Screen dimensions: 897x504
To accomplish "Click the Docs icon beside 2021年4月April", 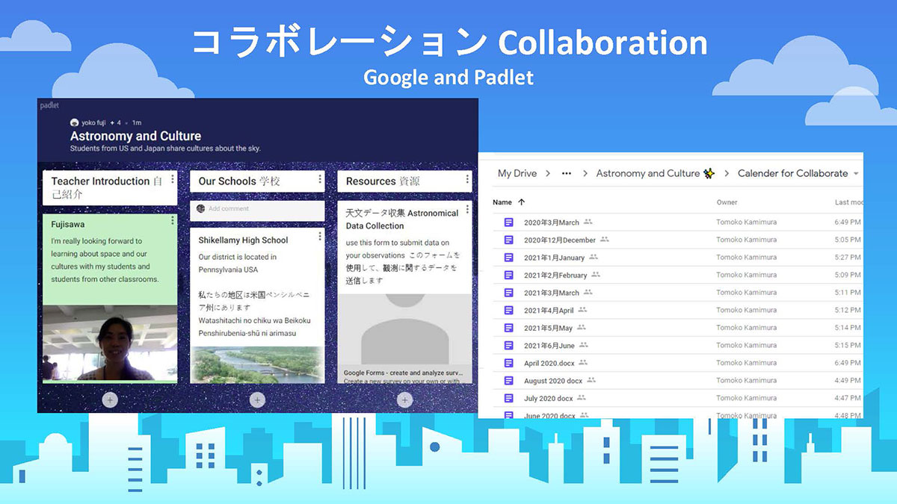I will (509, 310).
